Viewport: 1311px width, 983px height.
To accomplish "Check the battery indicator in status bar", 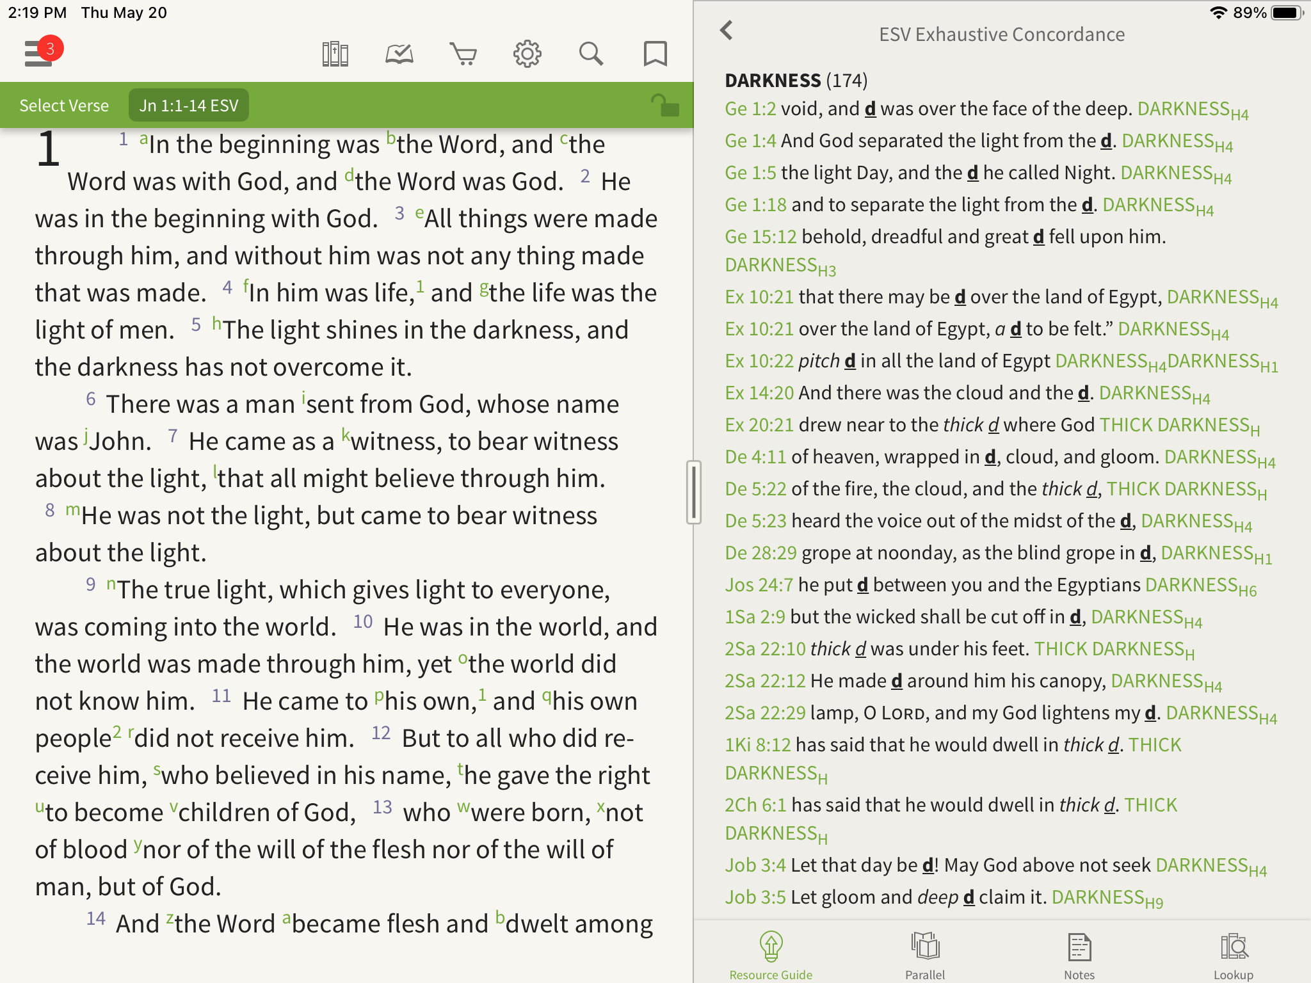I will pyautogui.click(x=1287, y=13).
